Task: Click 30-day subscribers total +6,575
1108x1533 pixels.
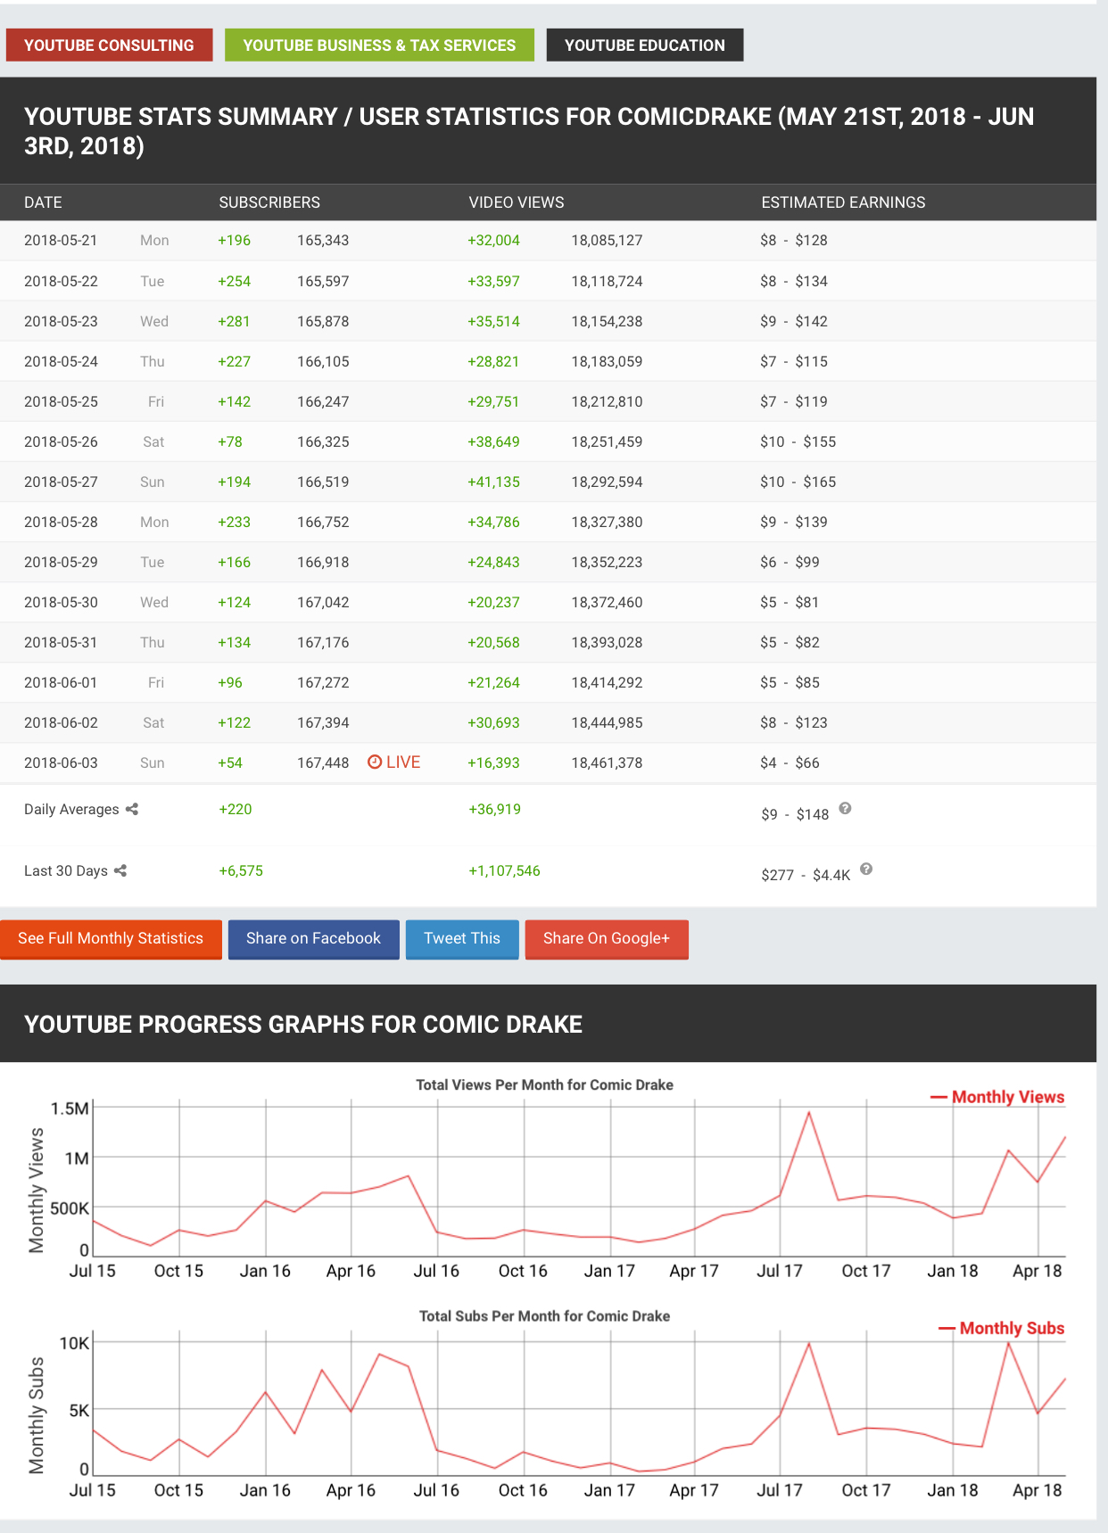Action: pyautogui.click(x=241, y=870)
